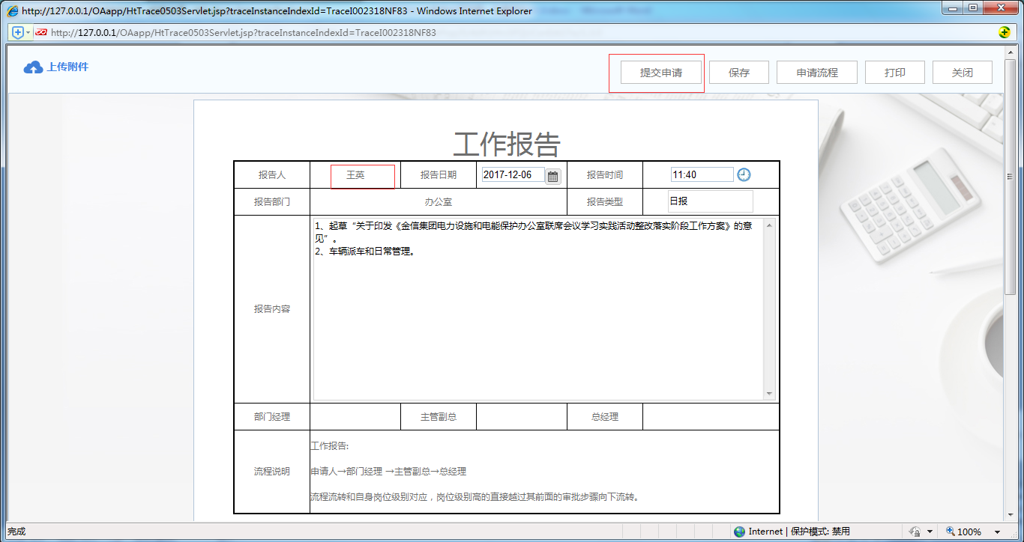Click the 打印 print button
Viewport: 1024px width, 542px height.
[x=894, y=72]
